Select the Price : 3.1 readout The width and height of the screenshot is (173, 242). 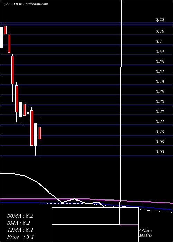click(x=20, y=237)
